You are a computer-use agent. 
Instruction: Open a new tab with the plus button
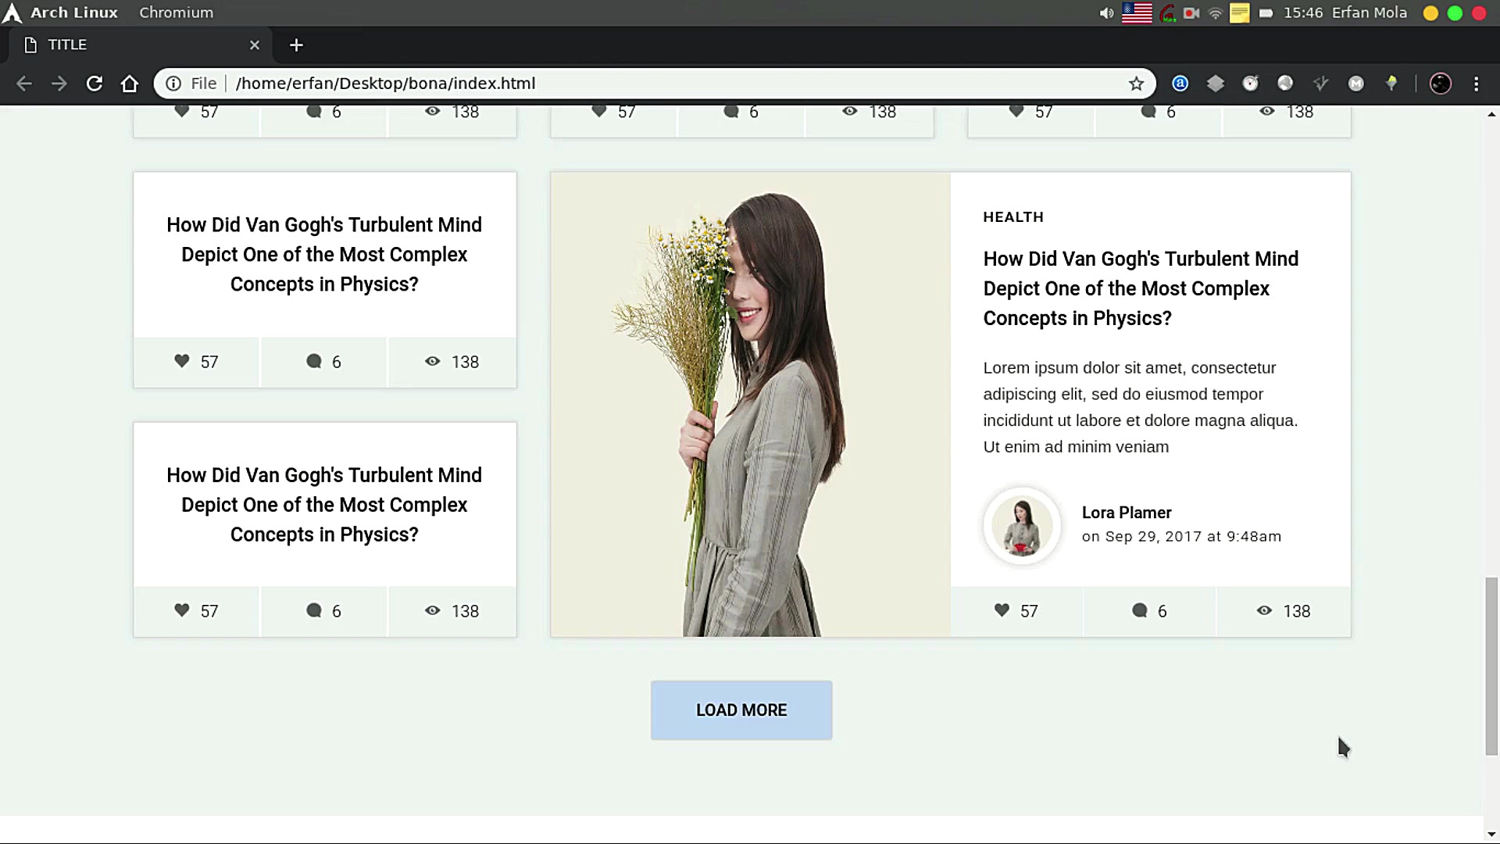[x=296, y=45]
